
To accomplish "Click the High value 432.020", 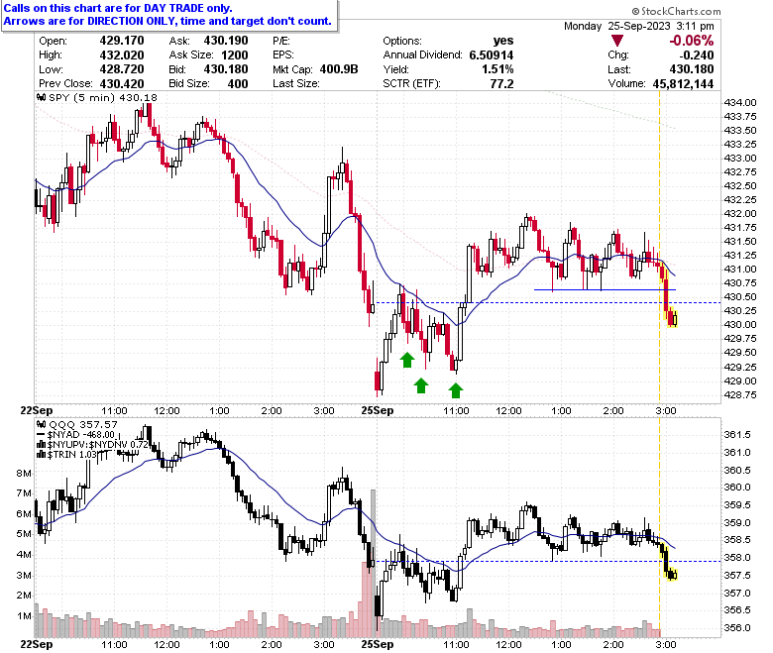I will [x=122, y=54].
